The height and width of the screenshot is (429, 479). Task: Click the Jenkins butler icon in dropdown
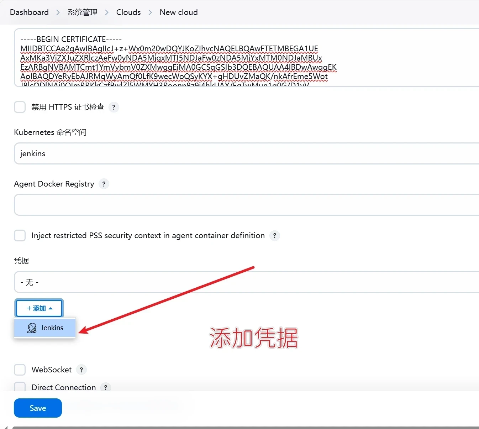pyautogui.click(x=32, y=328)
